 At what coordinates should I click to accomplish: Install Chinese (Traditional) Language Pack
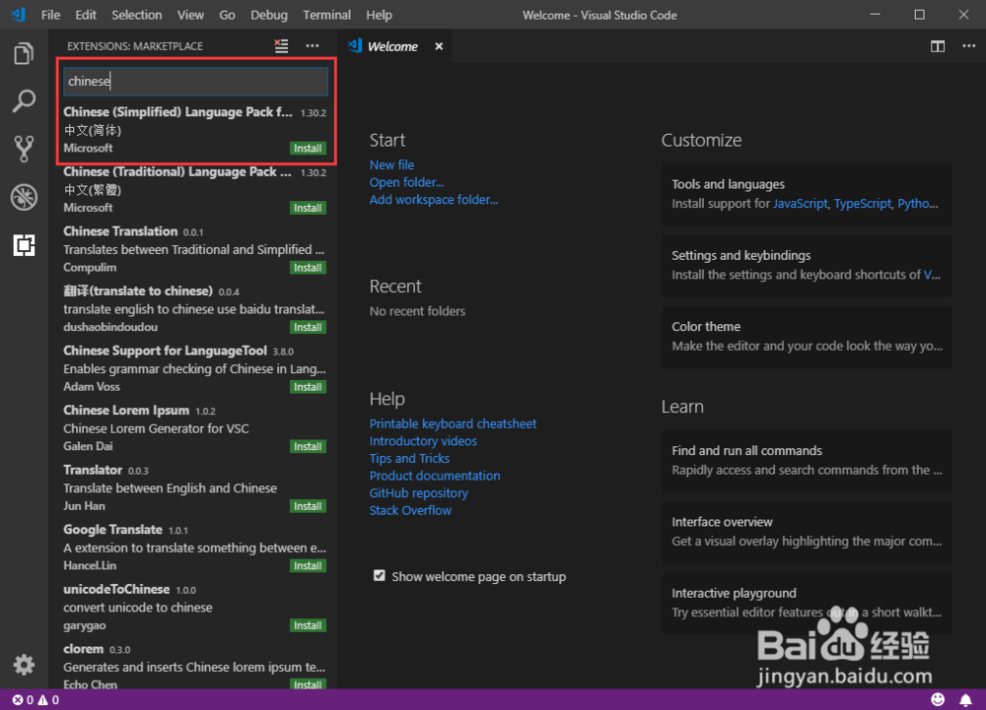click(308, 208)
